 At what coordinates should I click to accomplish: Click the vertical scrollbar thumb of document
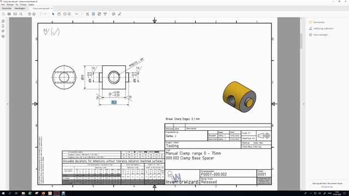click(302, 41)
